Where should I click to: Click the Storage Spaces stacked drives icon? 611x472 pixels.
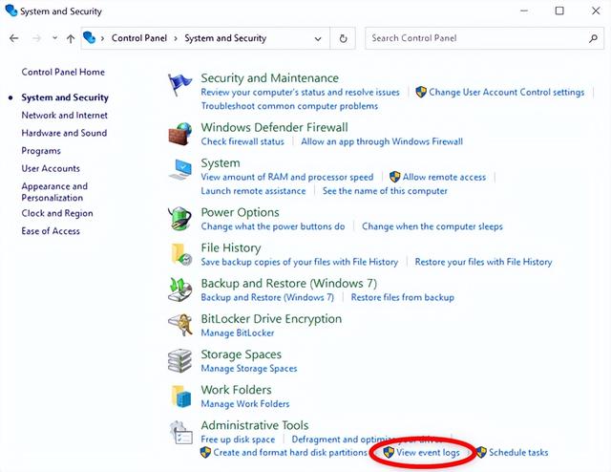[x=179, y=361]
